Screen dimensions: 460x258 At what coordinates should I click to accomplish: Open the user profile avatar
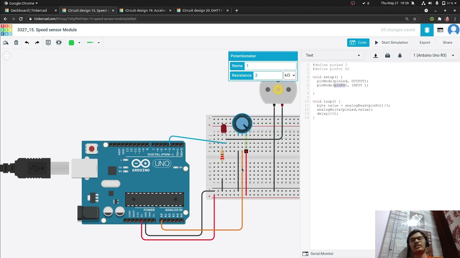click(454, 30)
